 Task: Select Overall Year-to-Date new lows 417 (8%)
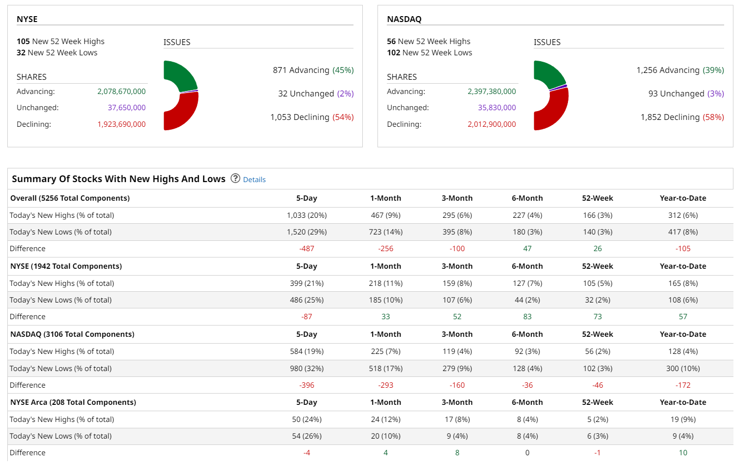pyautogui.click(x=683, y=232)
